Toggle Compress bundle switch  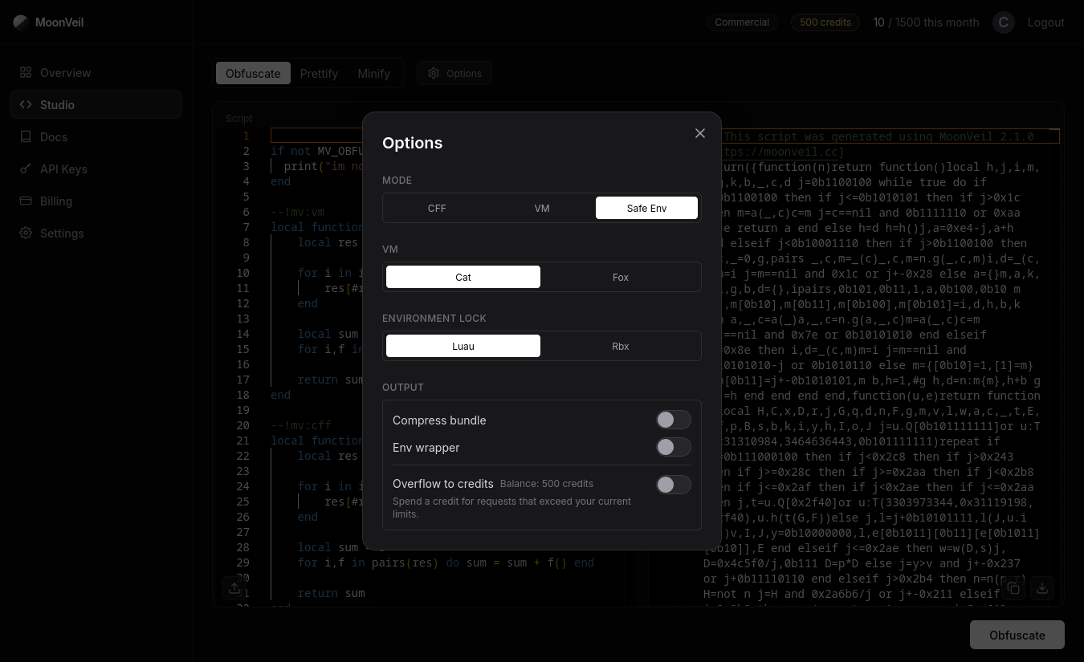(674, 420)
